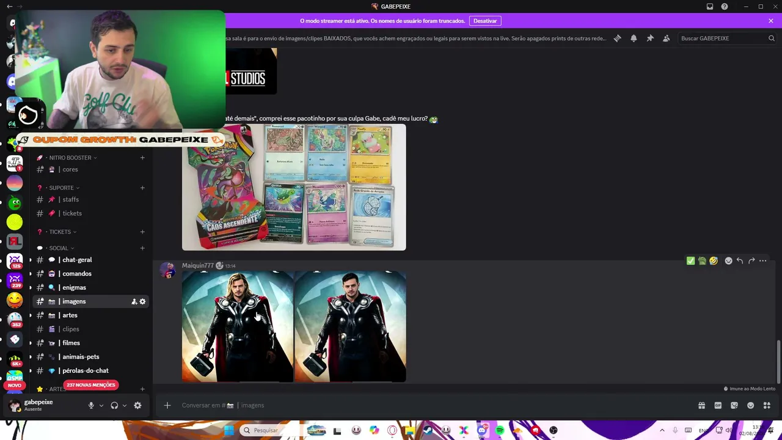Create a channel in SOCIAL category
782x440 pixels.
pos(142,248)
